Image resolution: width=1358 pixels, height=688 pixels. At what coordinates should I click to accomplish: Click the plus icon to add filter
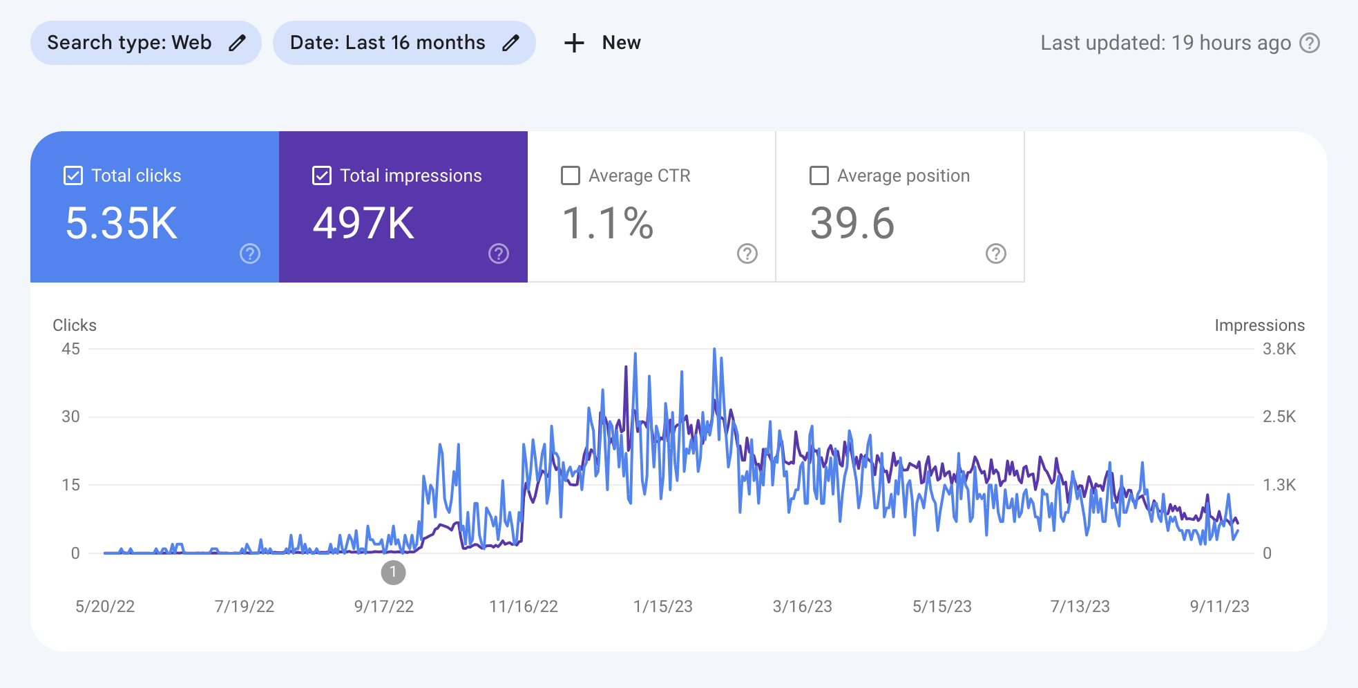[574, 43]
